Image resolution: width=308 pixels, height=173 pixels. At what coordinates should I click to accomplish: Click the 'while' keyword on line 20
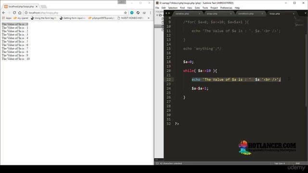tap(188, 71)
